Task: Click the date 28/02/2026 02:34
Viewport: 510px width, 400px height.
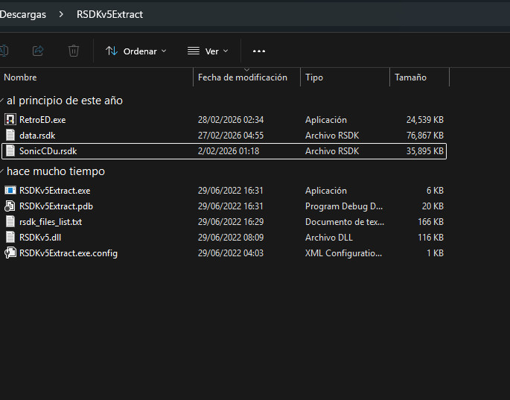Action: click(x=231, y=120)
